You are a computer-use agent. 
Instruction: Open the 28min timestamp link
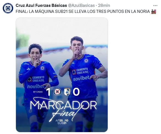[104, 5]
